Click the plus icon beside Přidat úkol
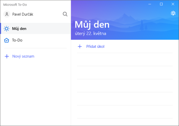This screenshot has height=126, width=179. (x=80, y=46)
